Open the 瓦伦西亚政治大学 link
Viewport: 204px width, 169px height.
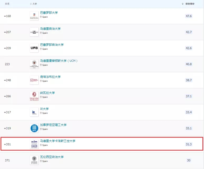52,157
